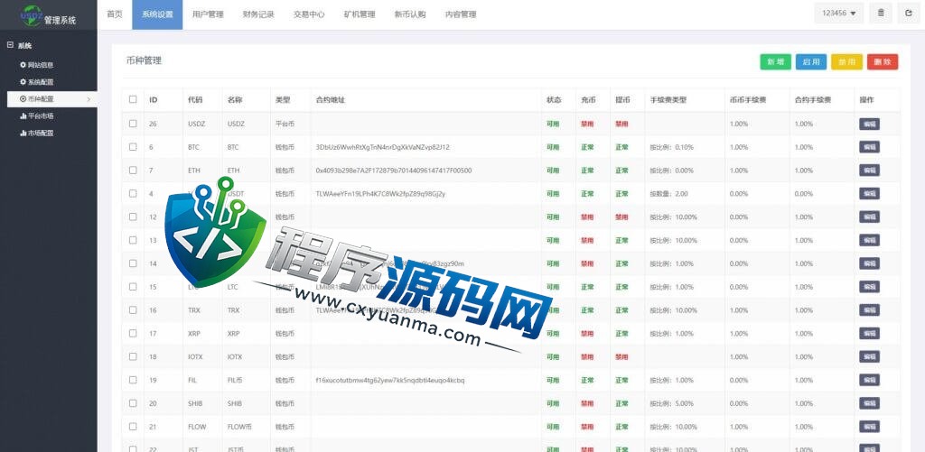This screenshot has height=452, width=925.
Task: Tick the checkbox for the USDZ row
Action: (133, 124)
